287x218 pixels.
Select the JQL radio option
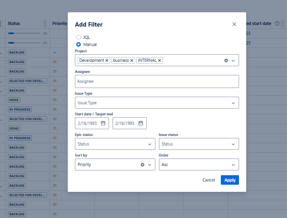pyautogui.click(x=78, y=37)
